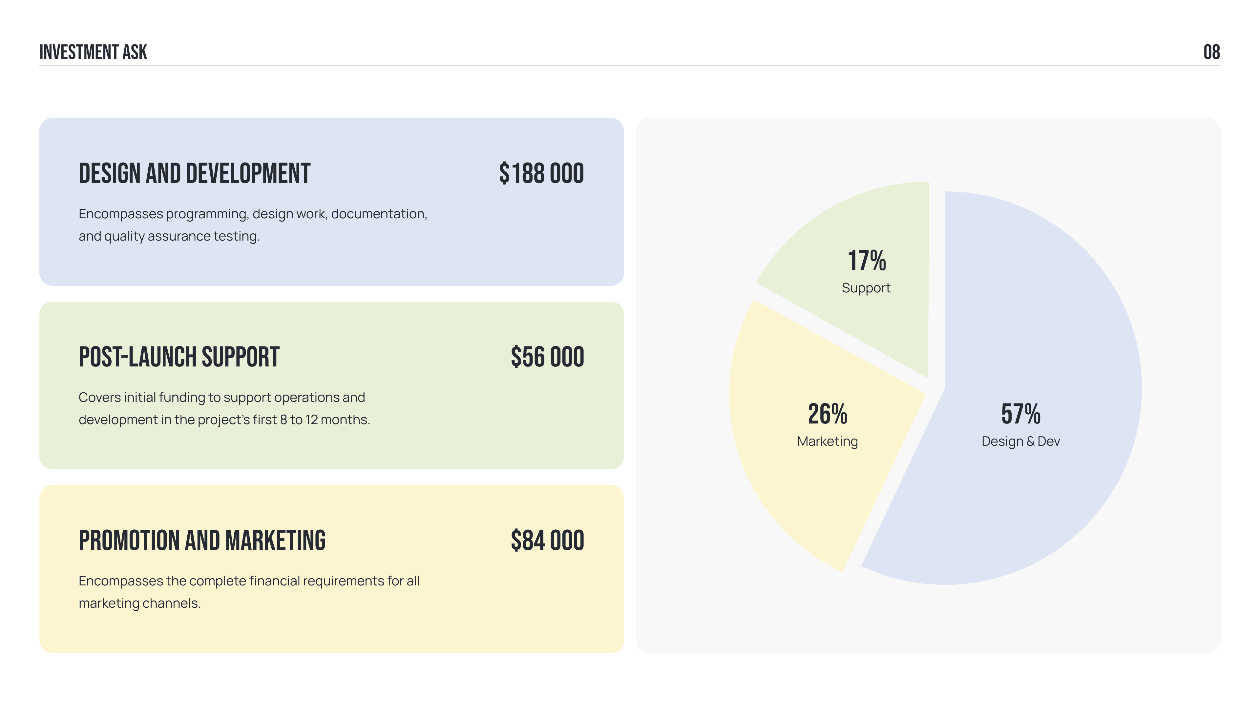Click the "Design & Dev" pie label
This screenshot has height=708, width=1260.
(x=1020, y=441)
